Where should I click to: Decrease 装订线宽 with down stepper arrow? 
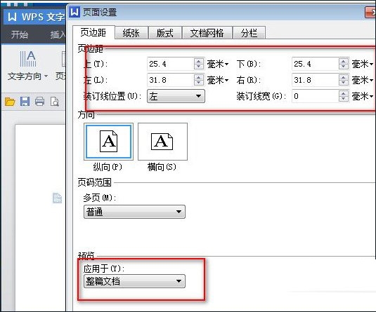coord(344,99)
